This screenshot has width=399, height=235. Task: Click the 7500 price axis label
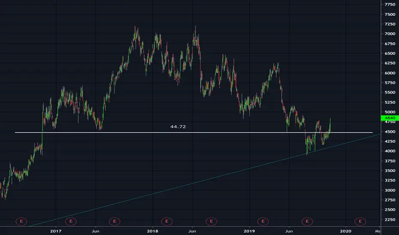pyautogui.click(x=390, y=14)
